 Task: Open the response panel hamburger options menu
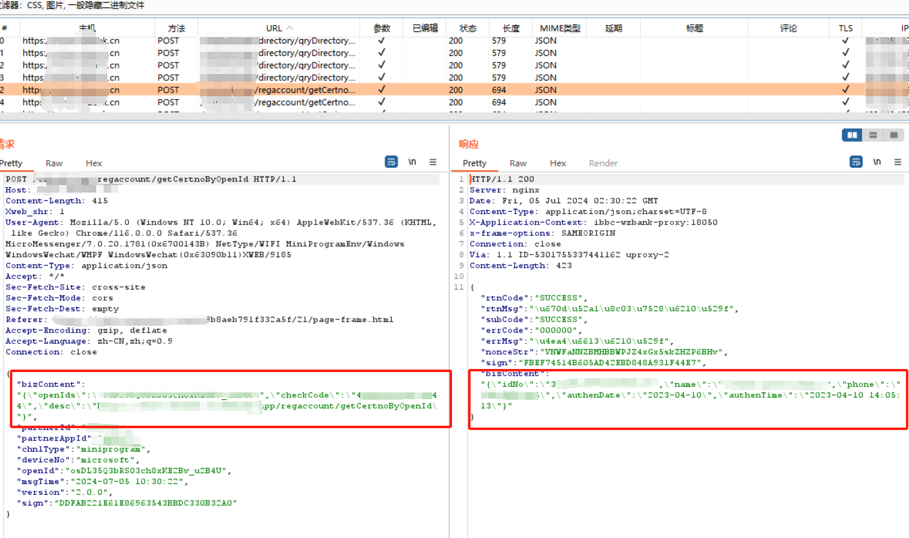(898, 162)
